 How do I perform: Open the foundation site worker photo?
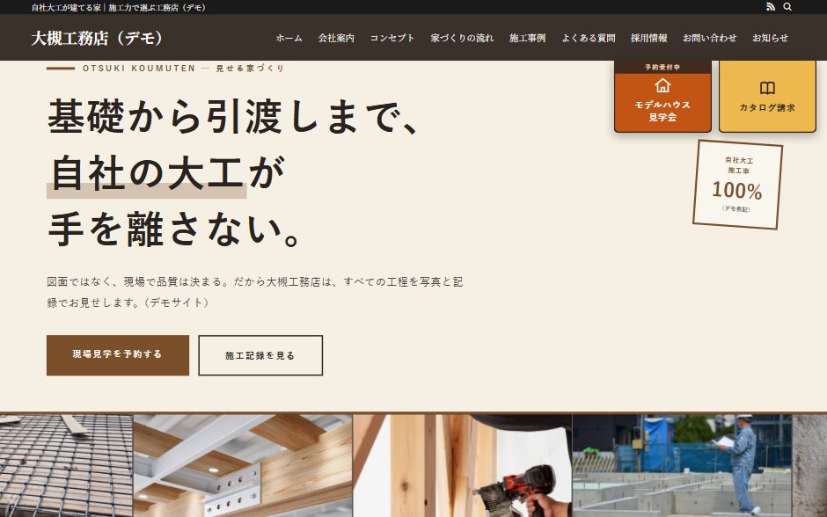682,466
